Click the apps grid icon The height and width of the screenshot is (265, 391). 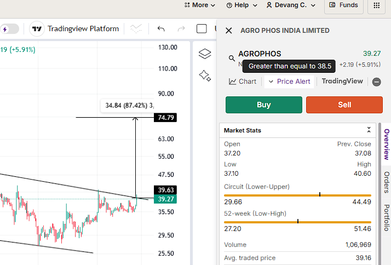pyautogui.click(x=376, y=5)
